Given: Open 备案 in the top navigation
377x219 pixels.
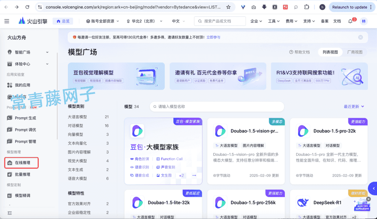Looking at the screenshot, I should [325, 21].
